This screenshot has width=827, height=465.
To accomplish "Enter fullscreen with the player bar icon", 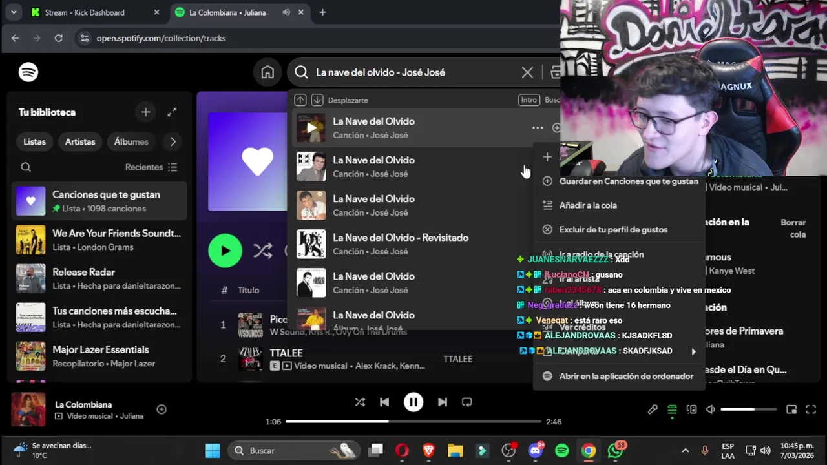I will pyautogui.click(x=811, y=409).
